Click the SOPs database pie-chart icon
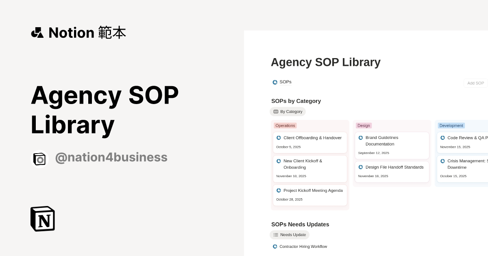Viewport: 488px width, 256px height. pyautogui.click(x=275, y=82)
